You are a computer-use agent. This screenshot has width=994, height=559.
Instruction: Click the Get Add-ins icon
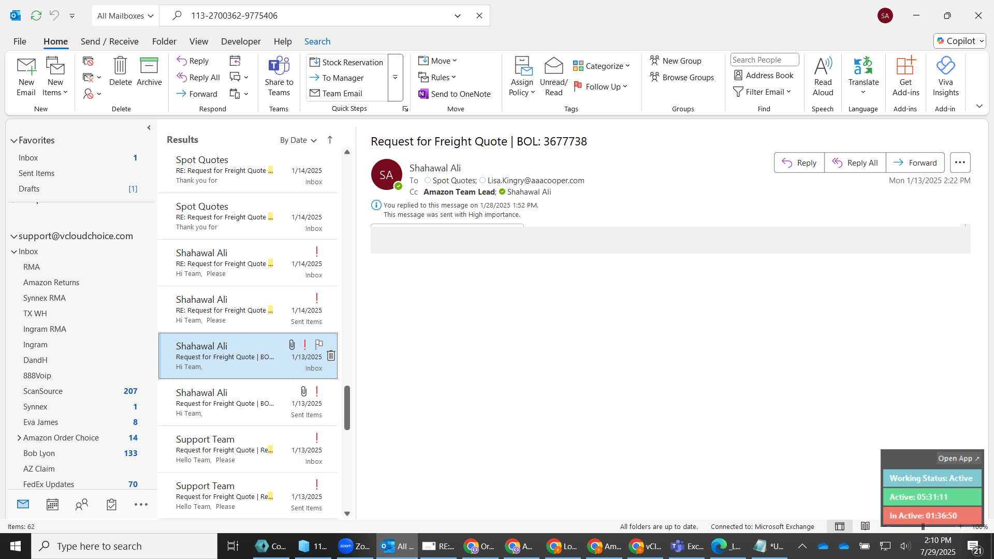(905, 76)
